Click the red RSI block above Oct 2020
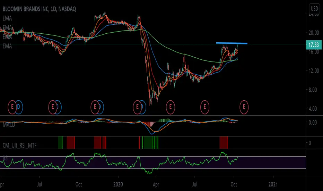The height and width of the screenshot is (191, 323). 224,142
